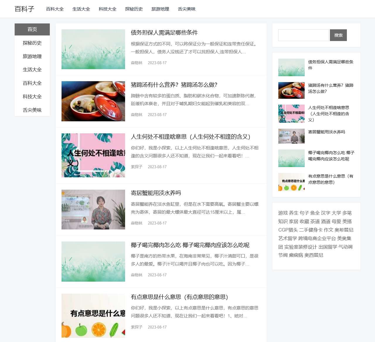Open the 养生 tag link

coord(294,213)
